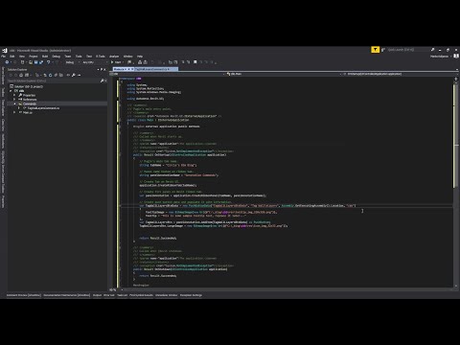Image resolution: width=460 pixels, height=345 pixels.
Task: Open the Build menu
Action: (x=45, y=57)
